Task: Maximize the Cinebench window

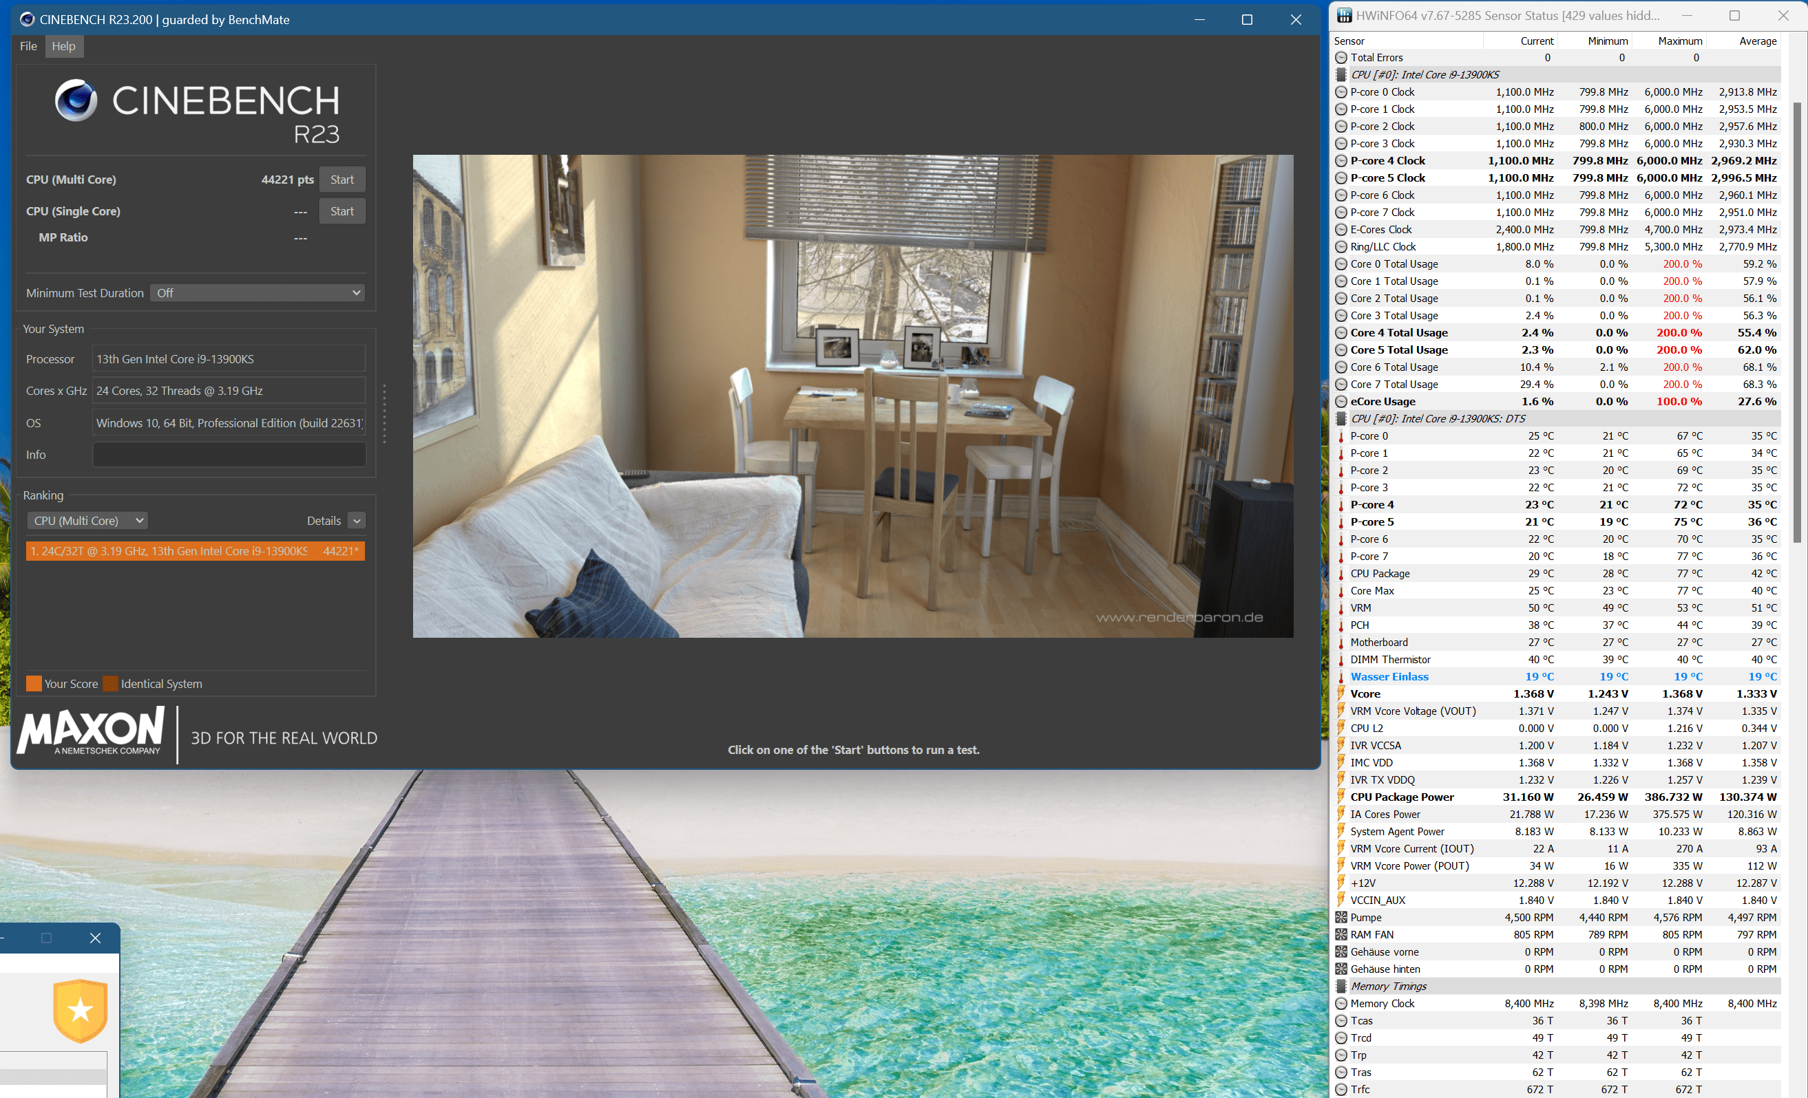Action: 1247,20
